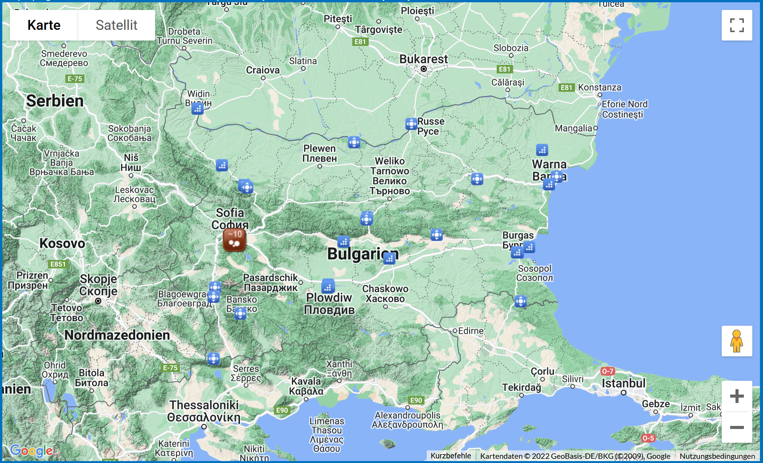This screenshot has height=463, width=763.
Task: Select the blue marker left of Bulgarien label
Action: click(343, 242)
